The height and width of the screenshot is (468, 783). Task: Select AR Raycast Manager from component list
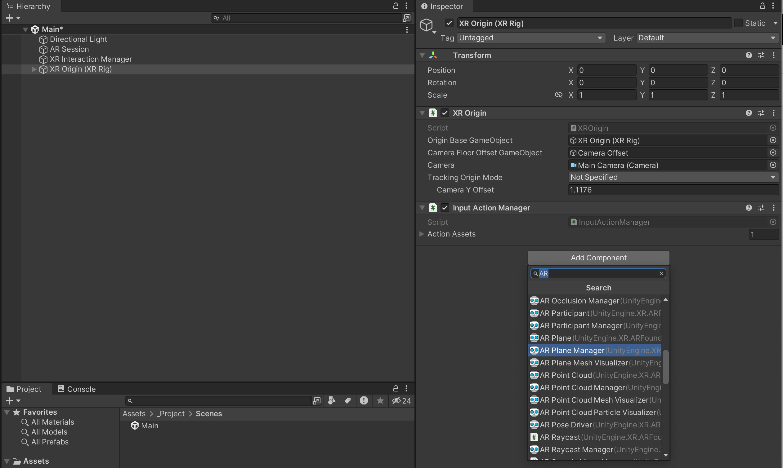(x=576, y=450)
